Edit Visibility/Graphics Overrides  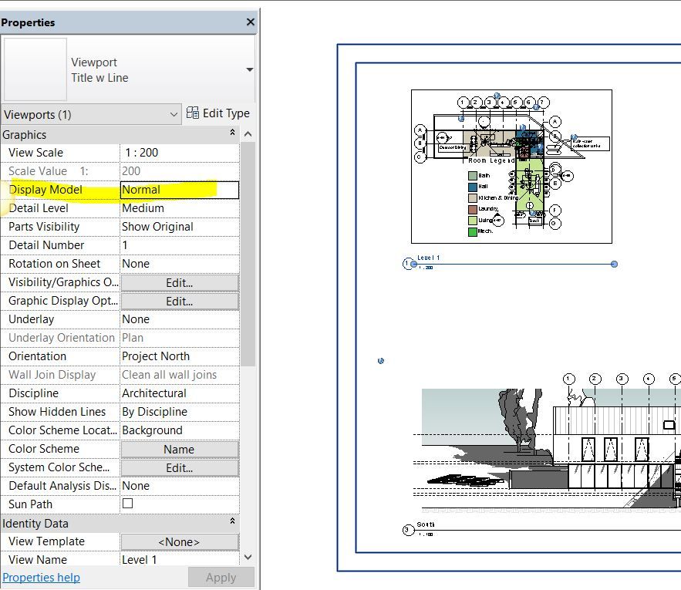[179, 282]
